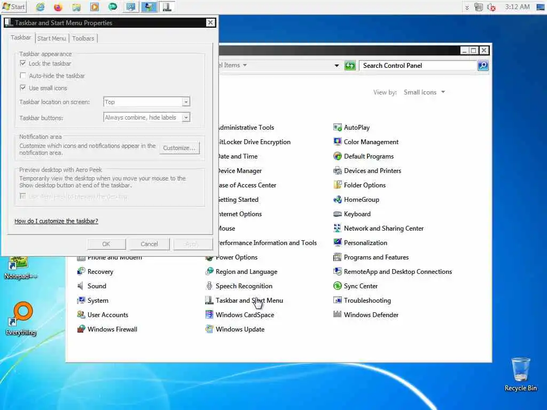
Task: Open the AutoPlay icon in Control Panel
Action: pyautogui.click(x=338, y=127)
